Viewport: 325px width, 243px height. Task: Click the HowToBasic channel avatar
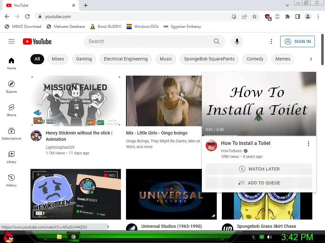pos(211,145)
